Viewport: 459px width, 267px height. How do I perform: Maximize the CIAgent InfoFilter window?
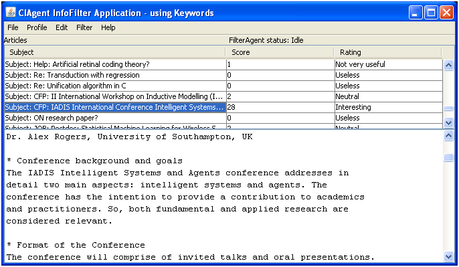point(431,13)
